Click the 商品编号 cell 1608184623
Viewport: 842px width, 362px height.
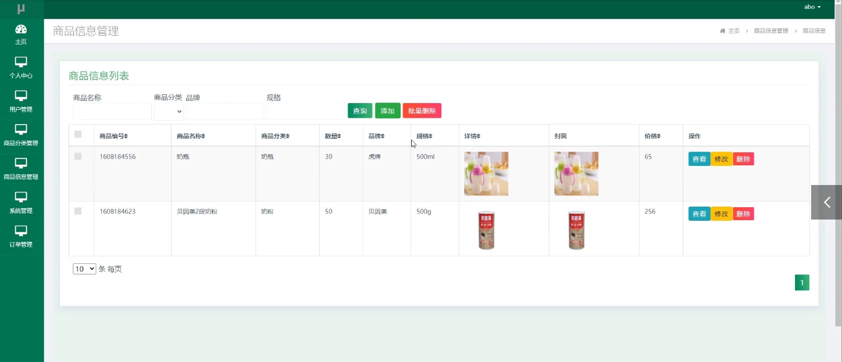point(117,212)
